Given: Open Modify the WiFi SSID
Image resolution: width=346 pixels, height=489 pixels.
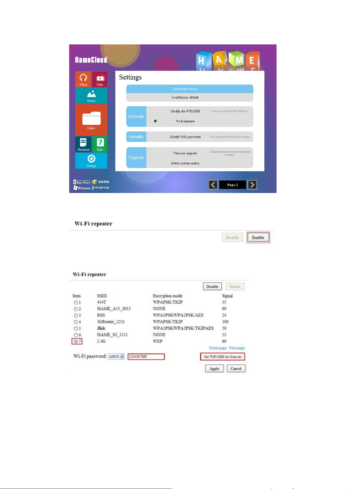Looking at the screenshot, I should pos(185,111).
